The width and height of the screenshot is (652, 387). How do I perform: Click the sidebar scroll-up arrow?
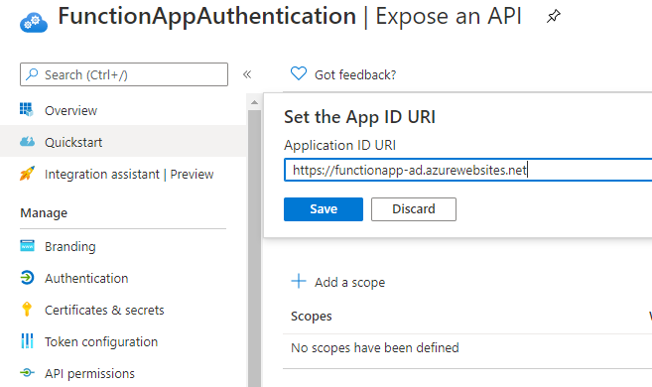tap(254, 102)
